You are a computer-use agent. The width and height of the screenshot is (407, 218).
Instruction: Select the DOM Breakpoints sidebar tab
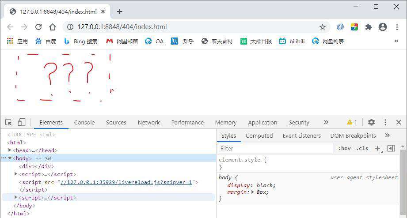pyautogui.click(x=353, y=135)
